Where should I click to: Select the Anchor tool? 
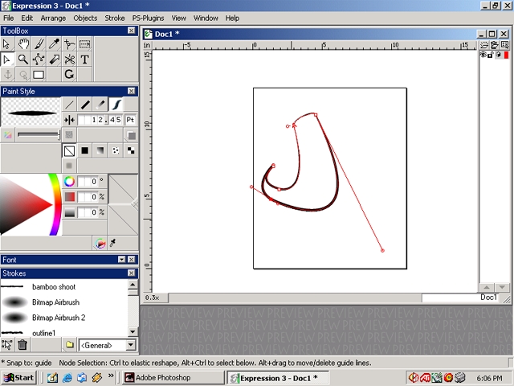[7, 75]
